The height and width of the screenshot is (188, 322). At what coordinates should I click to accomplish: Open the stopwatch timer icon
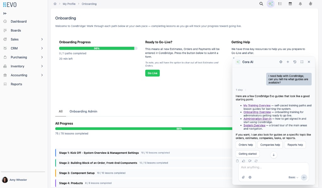point(310,4)
